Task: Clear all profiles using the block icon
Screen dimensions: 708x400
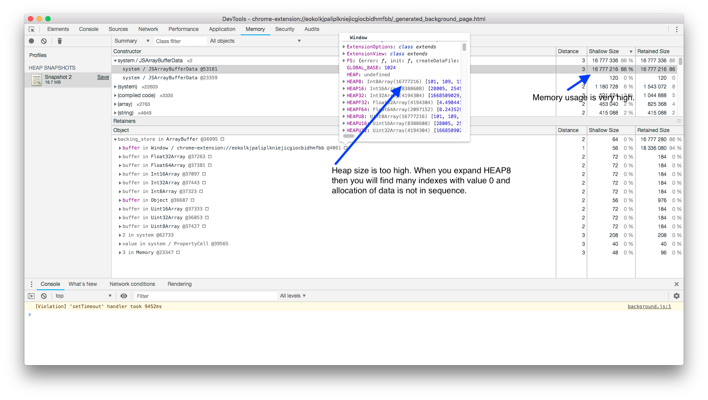Action: [44, 41]
